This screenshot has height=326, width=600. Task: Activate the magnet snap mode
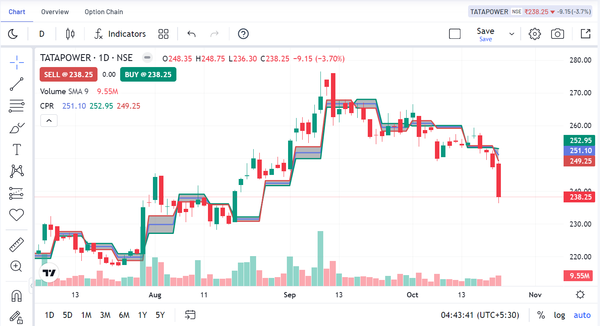(x=17, y=296)
